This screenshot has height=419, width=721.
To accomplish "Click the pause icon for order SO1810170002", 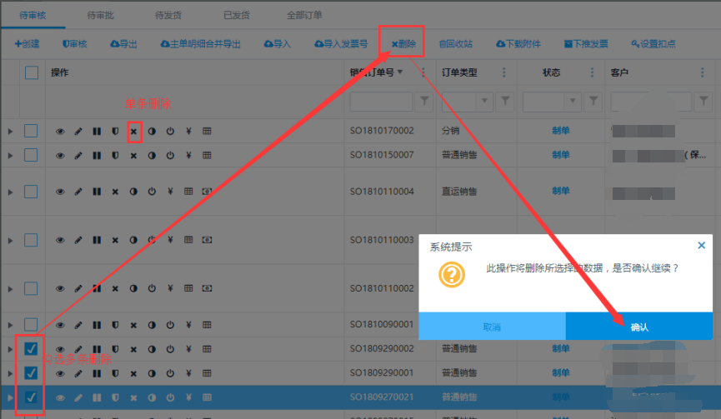I will point(97,132).
